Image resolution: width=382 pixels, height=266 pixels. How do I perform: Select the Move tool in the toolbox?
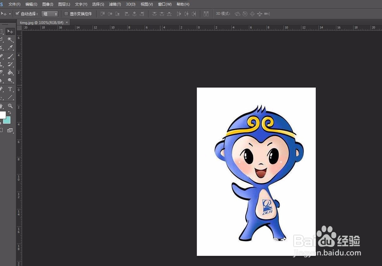coord(10,31)
